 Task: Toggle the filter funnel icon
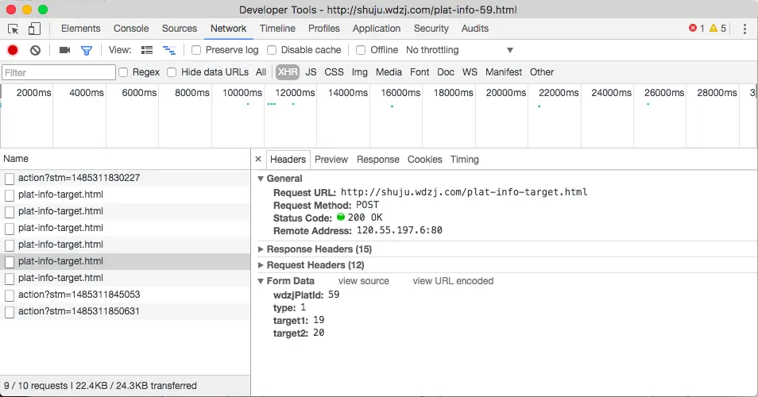point(87,50)
